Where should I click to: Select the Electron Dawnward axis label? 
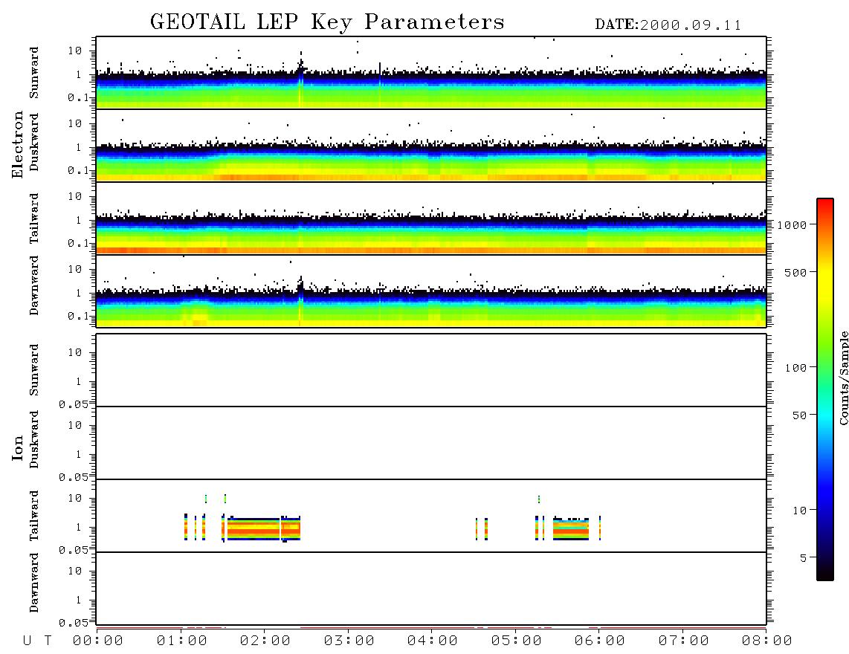point(34,286)
